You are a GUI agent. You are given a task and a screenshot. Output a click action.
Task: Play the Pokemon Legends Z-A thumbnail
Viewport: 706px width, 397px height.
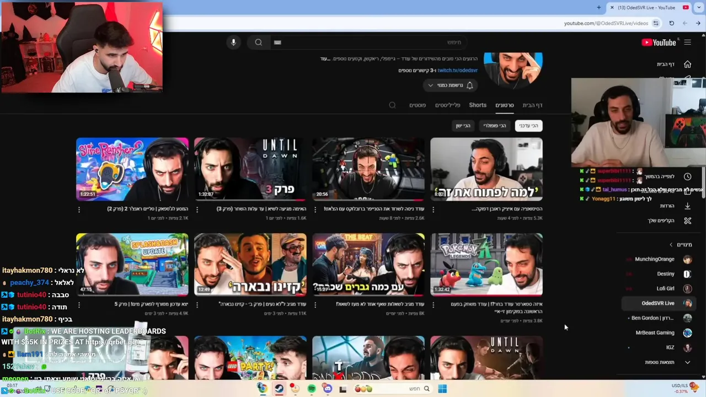[x=486, y=265]
